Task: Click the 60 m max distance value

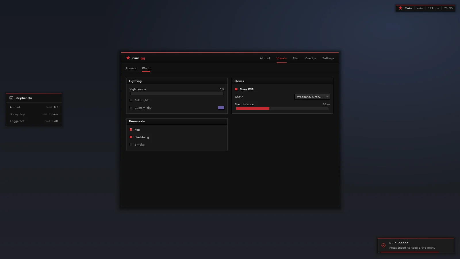Action: coord(326,104)
